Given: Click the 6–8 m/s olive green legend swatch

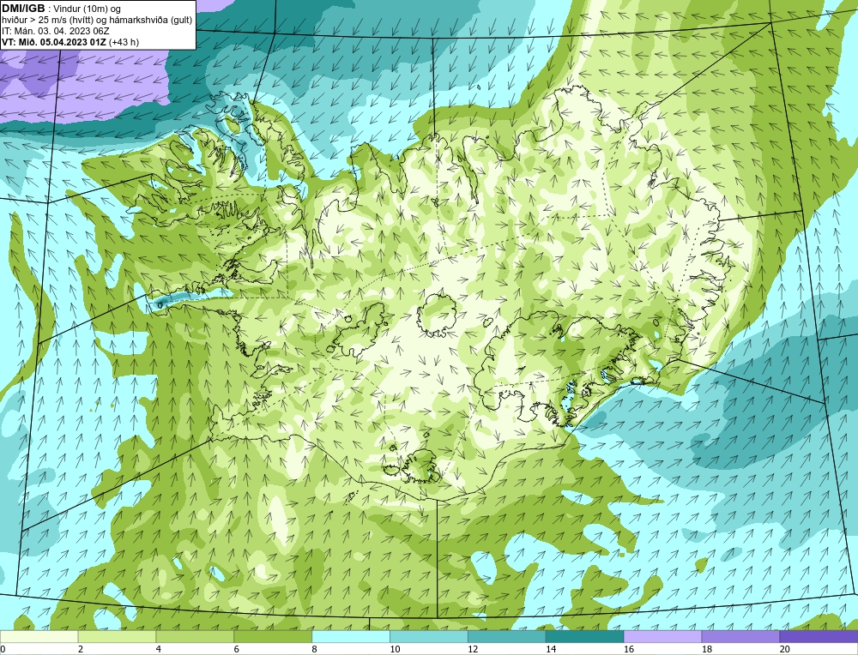Looking at the screenshot, I should tap(273, 636).
